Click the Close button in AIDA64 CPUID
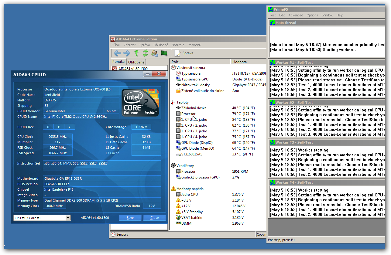This screenshot has height=255, width=391. tap(154, 218)
